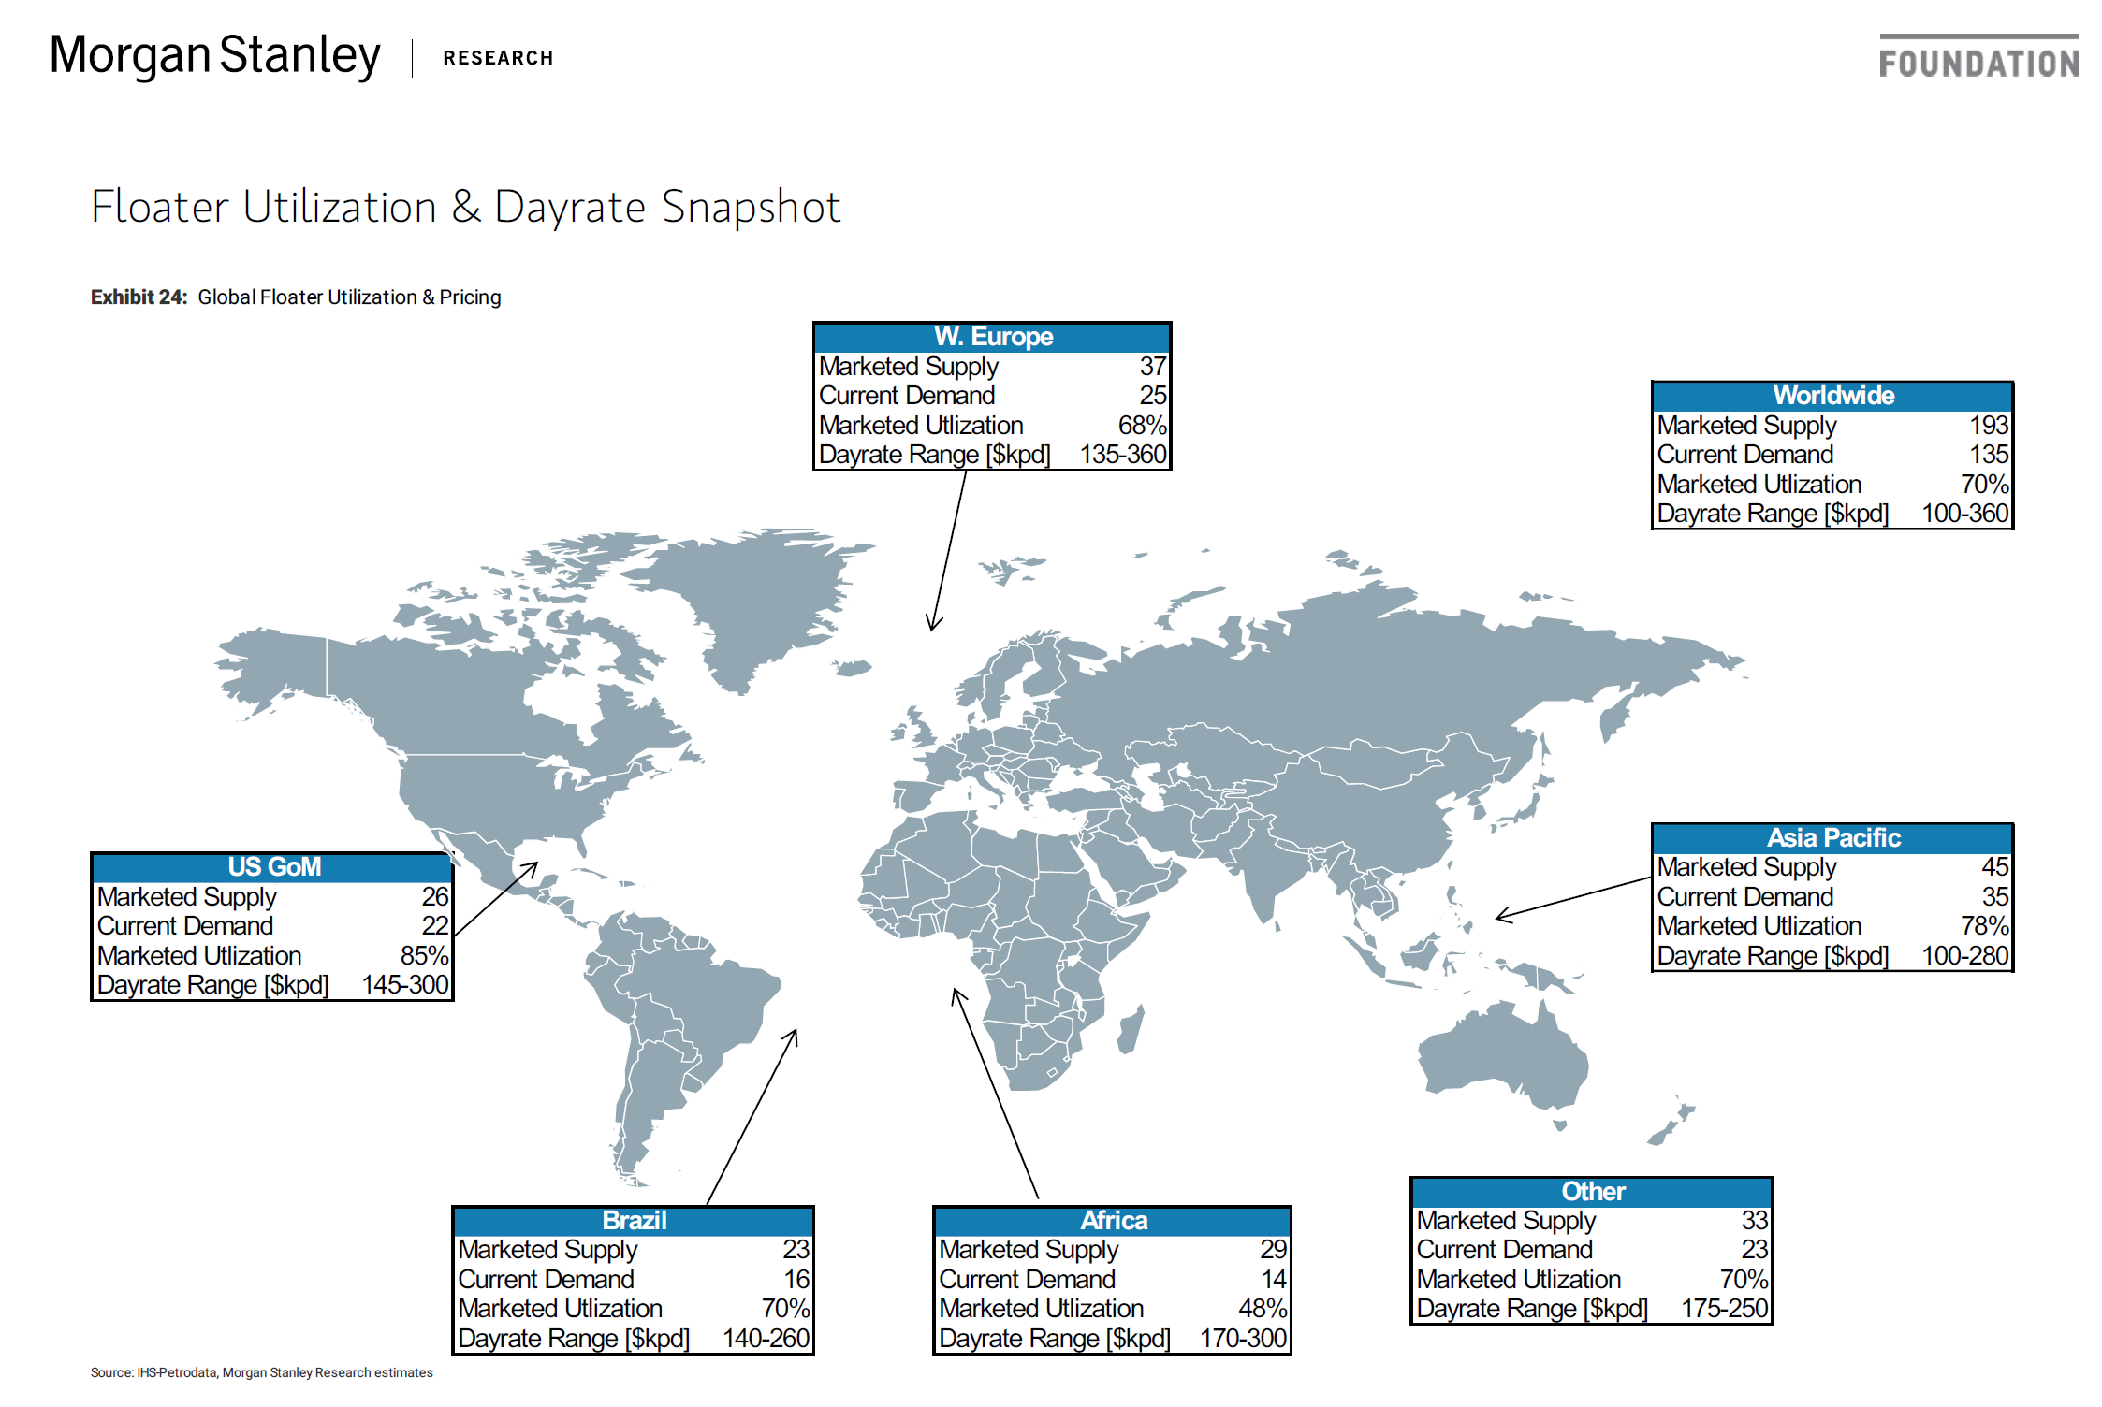Screen dimensions: 2102x1407
Task: Click the US GoM box title
Action: (273, 867)
